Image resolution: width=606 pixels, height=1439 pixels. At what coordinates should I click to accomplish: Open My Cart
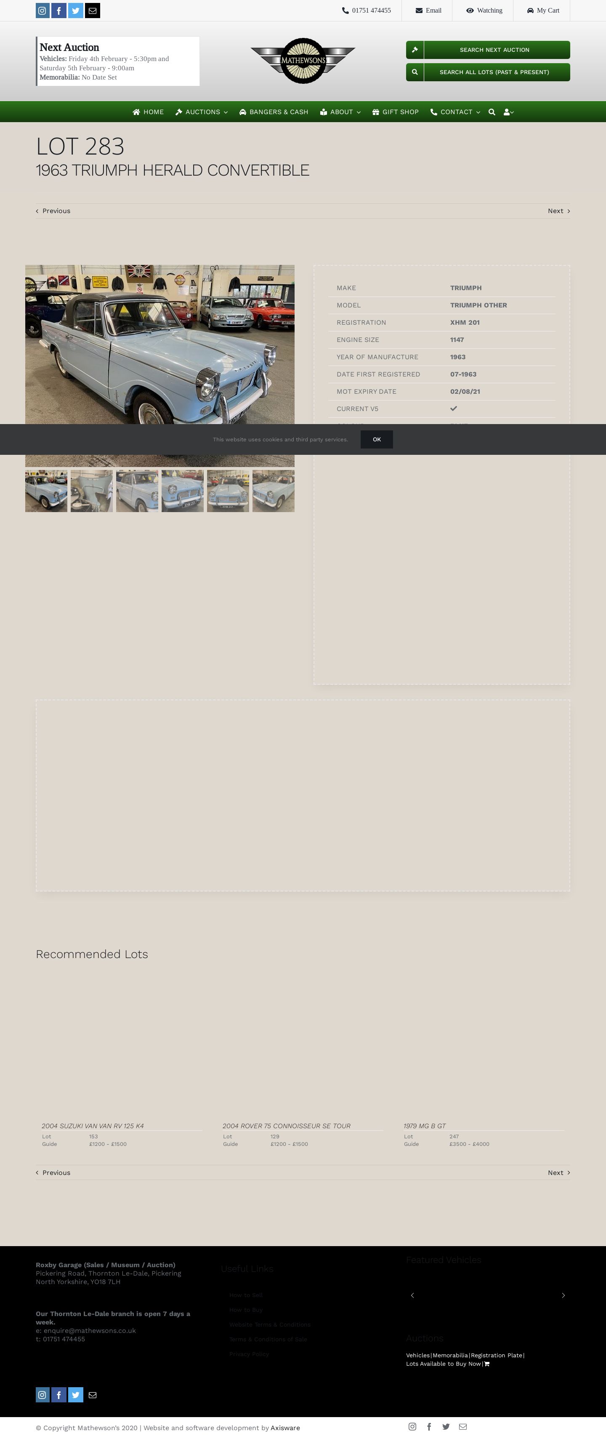coord(543,11)
